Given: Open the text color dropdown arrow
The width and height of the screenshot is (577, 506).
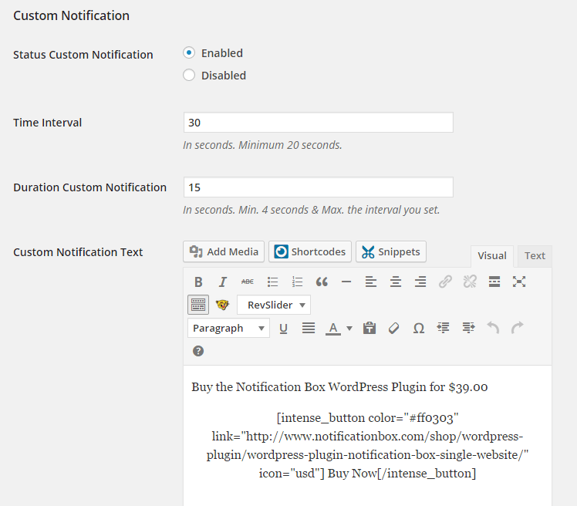Looking at the screenshot, I should tap(349, 329).
